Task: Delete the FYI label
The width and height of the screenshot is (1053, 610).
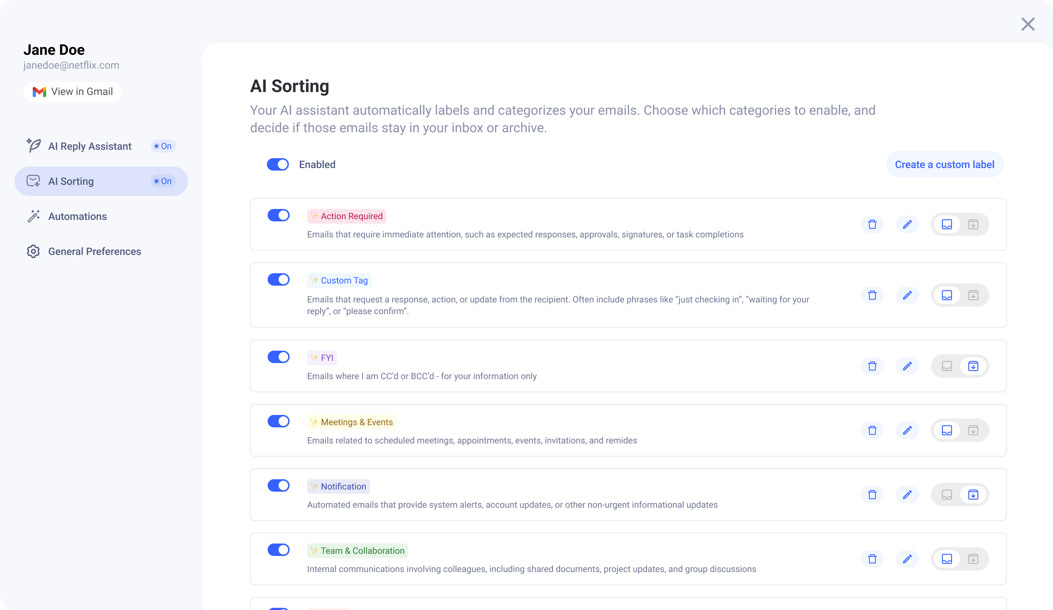Action: (872, 366)
